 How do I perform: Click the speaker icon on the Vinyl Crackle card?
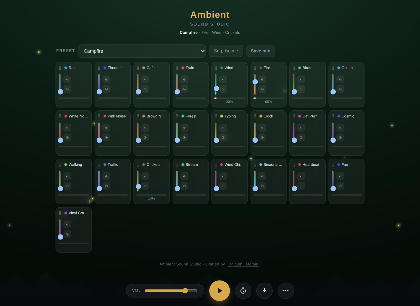(67, 225)
